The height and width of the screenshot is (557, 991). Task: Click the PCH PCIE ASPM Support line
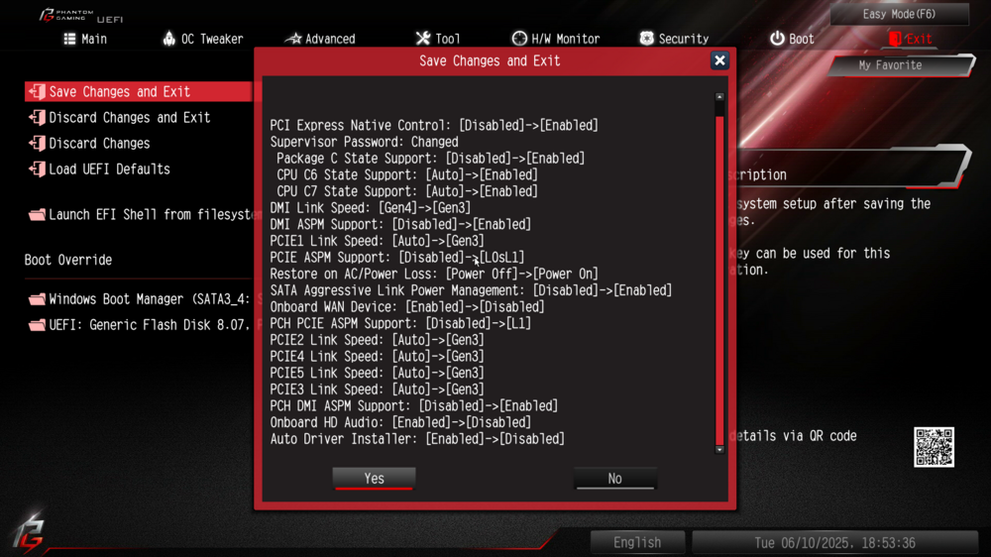(x=400, y=323)
